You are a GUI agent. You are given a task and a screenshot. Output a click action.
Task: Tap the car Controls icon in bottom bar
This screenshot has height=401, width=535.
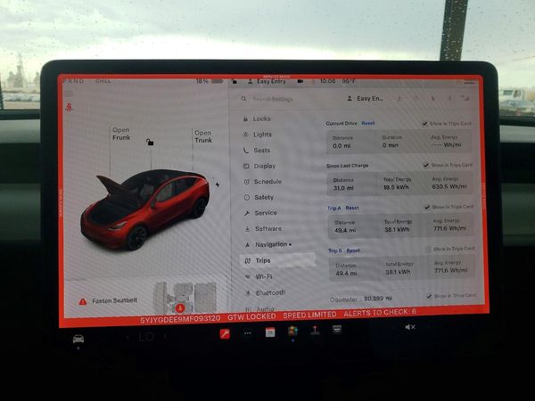pyautogui.click(x=78, y=339)
